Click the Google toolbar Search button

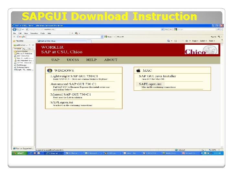pos(108,37)
